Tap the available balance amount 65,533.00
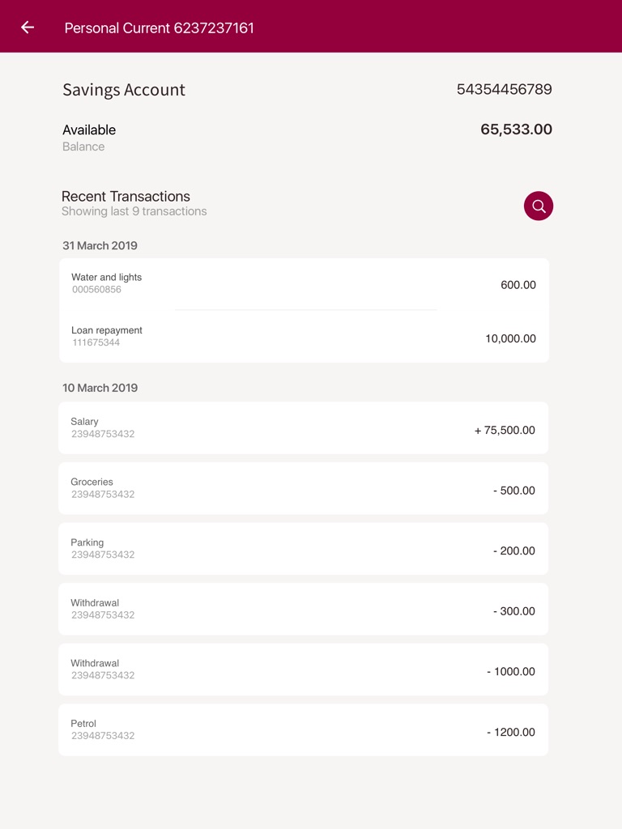Viewport: 622px width, 829px height. (x=516, y=130)
